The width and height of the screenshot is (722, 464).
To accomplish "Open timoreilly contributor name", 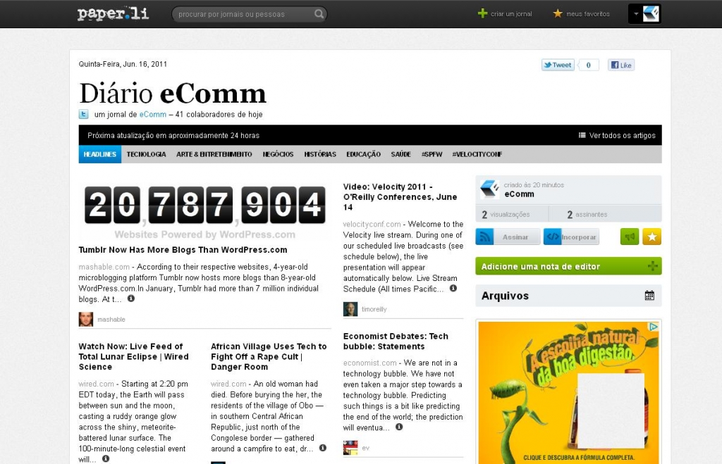I will (374, 309).
